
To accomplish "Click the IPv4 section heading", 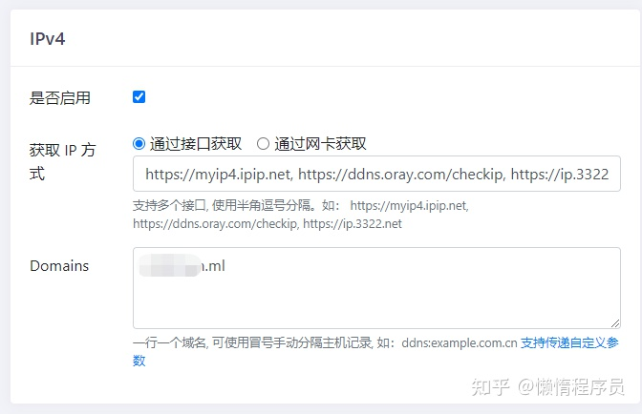I will pos(47,39).
